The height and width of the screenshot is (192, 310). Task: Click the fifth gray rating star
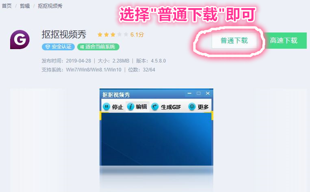coord(126,35)
